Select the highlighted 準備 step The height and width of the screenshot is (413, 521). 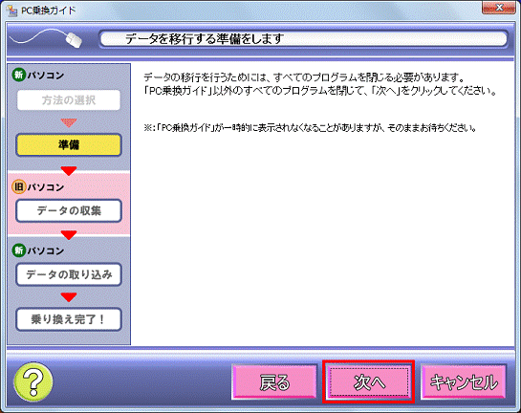pos(69,145)
